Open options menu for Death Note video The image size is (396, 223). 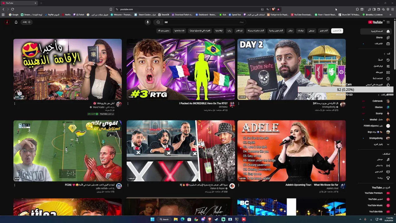click(x=239, y=103)
